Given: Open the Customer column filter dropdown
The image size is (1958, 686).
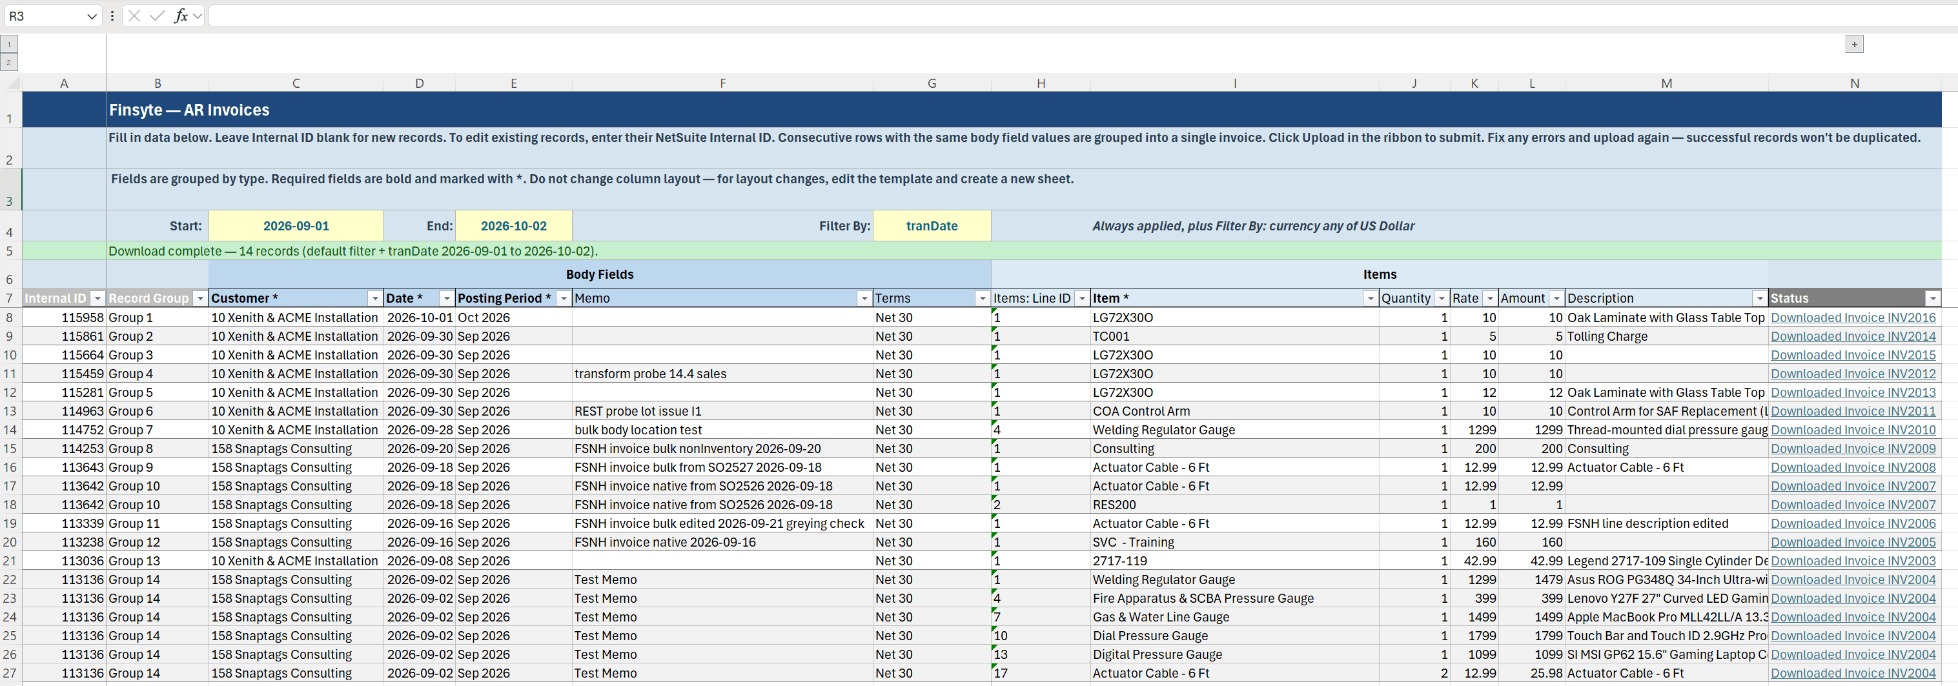Looking at the screenshot, I should (374, 299).
